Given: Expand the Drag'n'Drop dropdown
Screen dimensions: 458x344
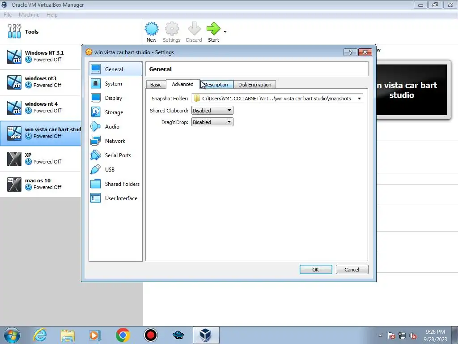Looking at the screenshot, I should (x=212, y=122).
